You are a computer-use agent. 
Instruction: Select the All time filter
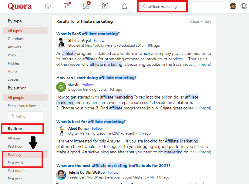pos(14,138)
